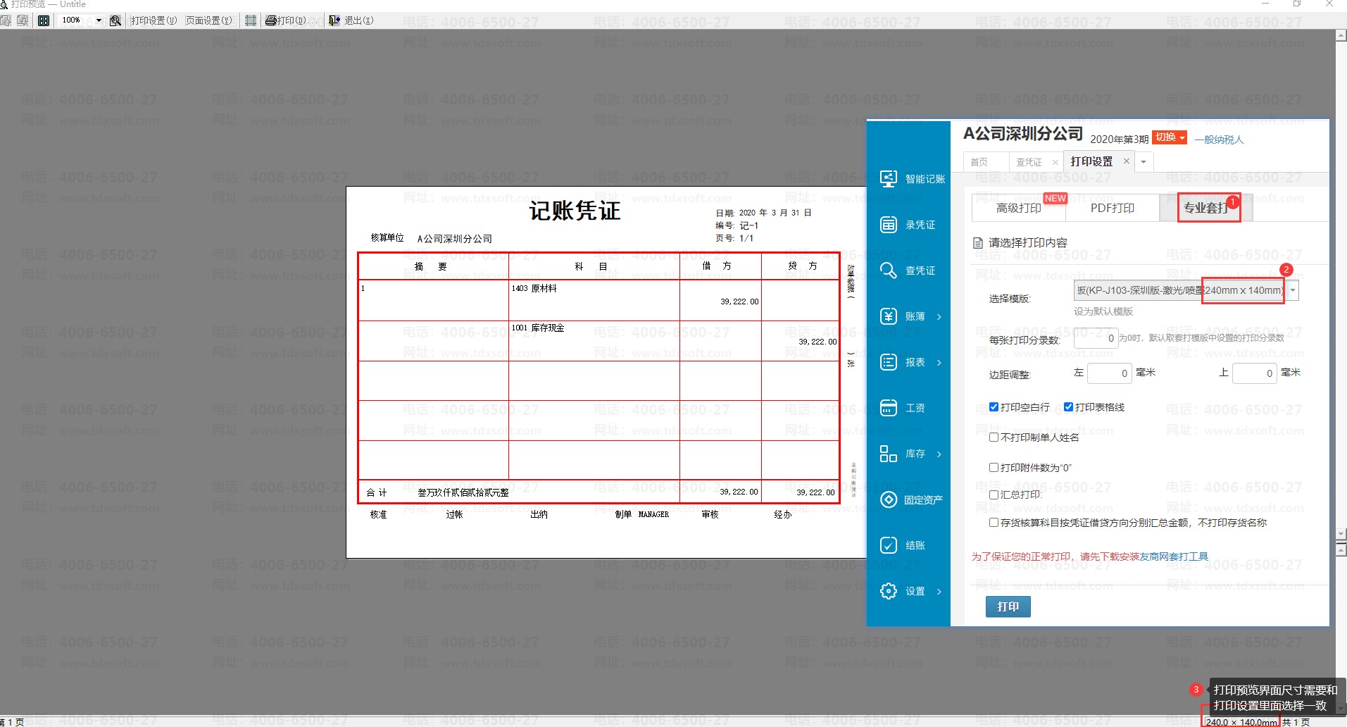Open 智能记账 from the sidebar

click(913, 179)
